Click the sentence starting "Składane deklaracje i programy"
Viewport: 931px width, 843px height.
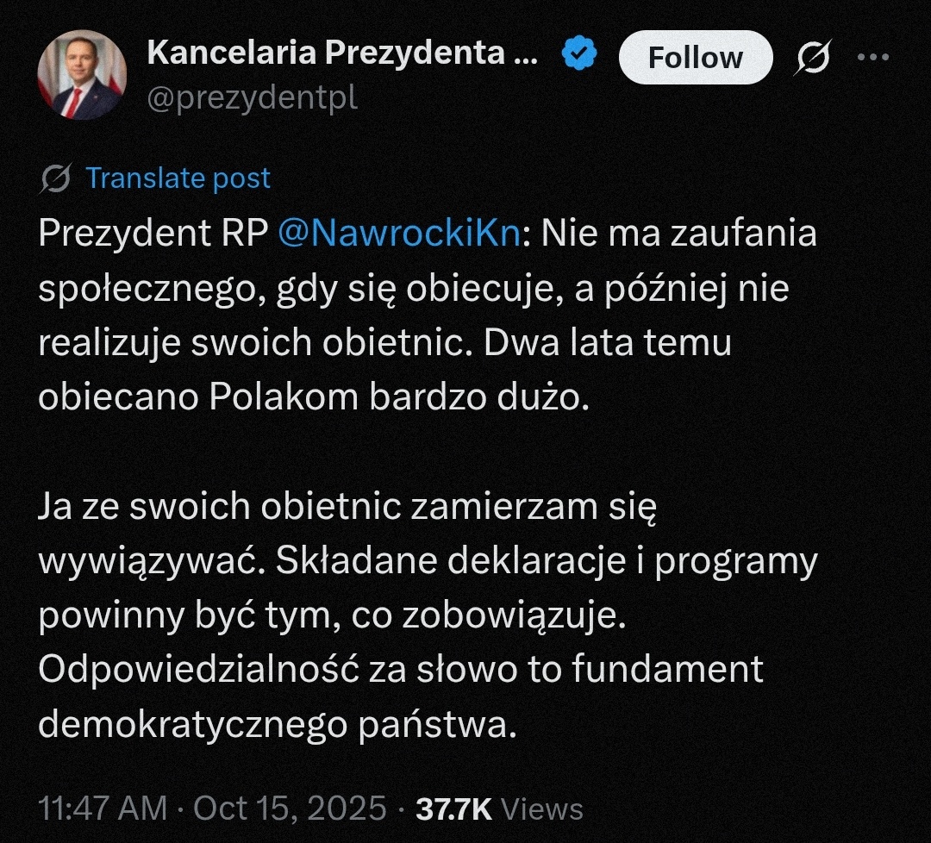(x=534, y=562)
